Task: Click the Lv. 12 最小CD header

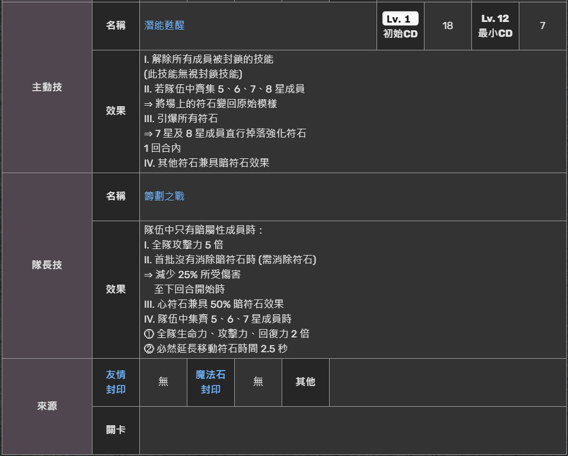Action: (495, 25)
